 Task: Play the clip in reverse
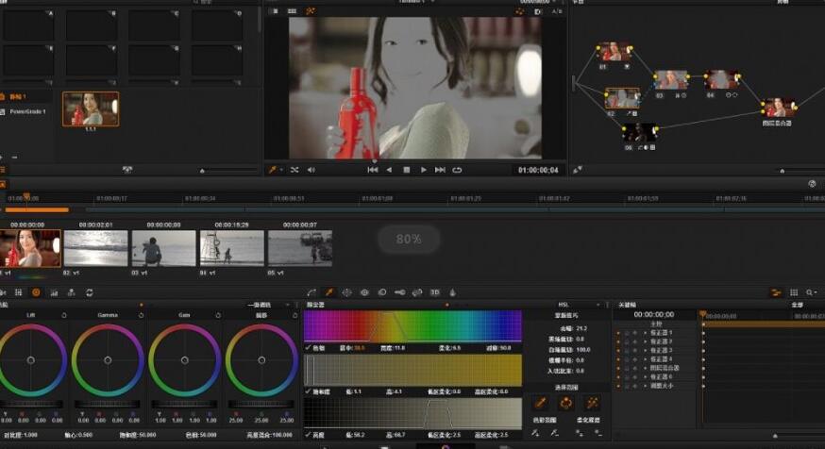click(x=389, y=170)
